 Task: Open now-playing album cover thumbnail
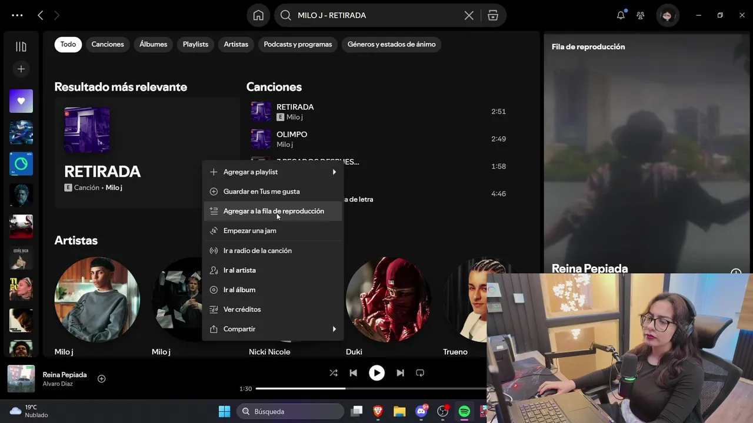click(x=21, y=379)
